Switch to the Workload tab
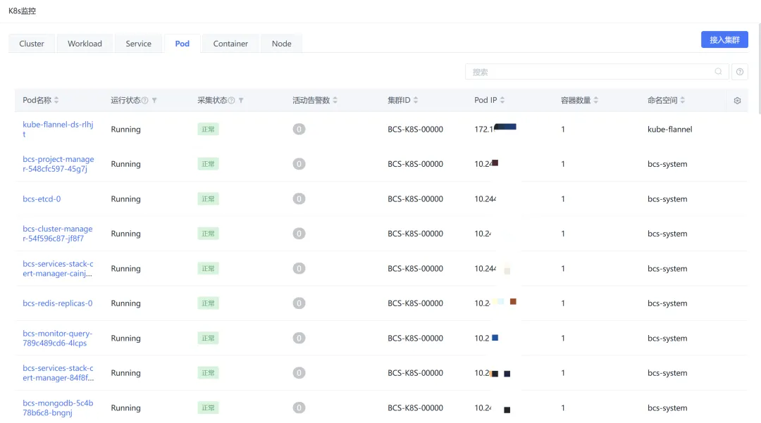The image size is (761, 423). tap(85, 44)
